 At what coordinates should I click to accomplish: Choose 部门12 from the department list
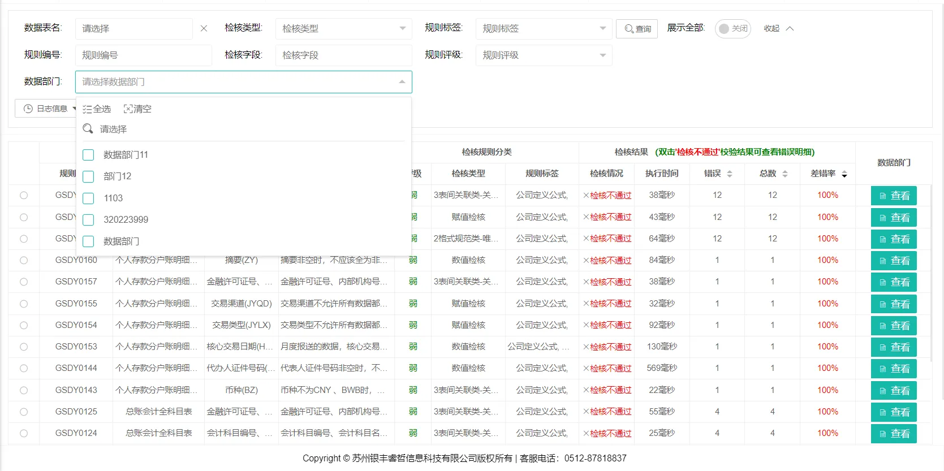click(x=88, y=176)
